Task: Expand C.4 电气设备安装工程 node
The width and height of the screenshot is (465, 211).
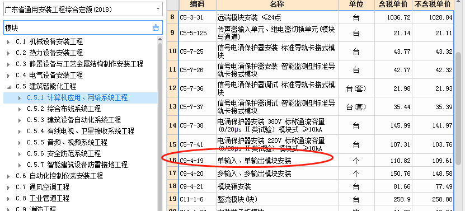Action: 8,76
